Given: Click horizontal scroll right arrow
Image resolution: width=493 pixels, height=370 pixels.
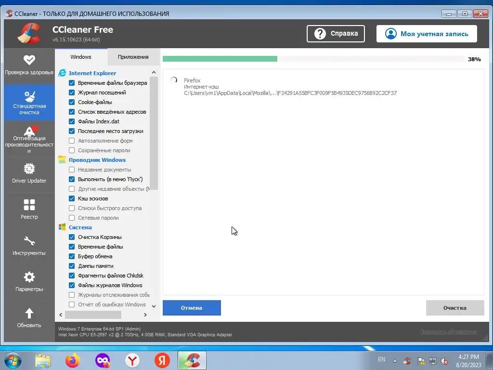Looking at the screenshot, I should tap(145, 315).
